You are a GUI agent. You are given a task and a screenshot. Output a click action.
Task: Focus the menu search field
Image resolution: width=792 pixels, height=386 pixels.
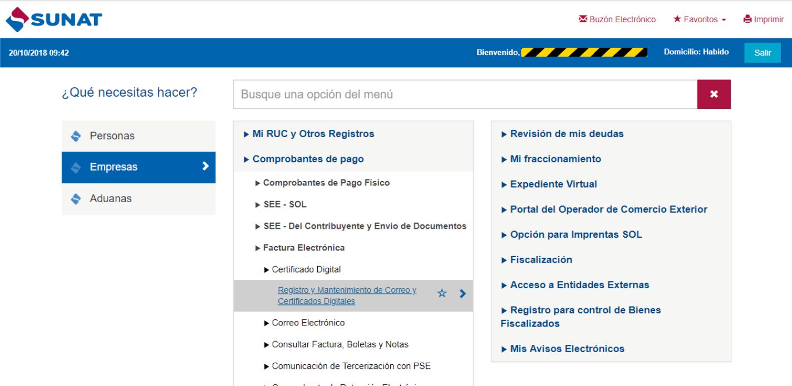[x=465, y=94]
